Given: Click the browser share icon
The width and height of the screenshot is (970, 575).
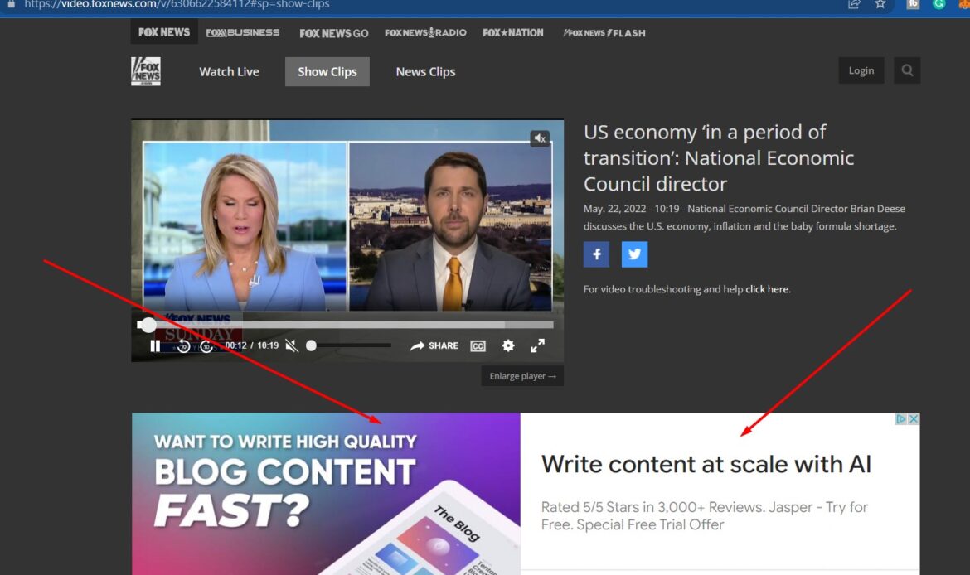Looking at the screenshot, I should tap(854, 4).
